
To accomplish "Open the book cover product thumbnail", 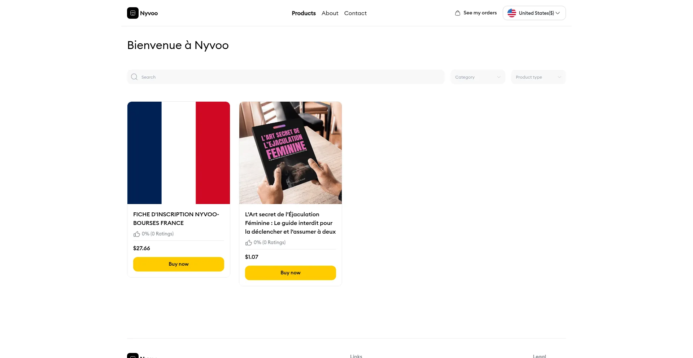I will pyautogui.click(x=291, y=153).
